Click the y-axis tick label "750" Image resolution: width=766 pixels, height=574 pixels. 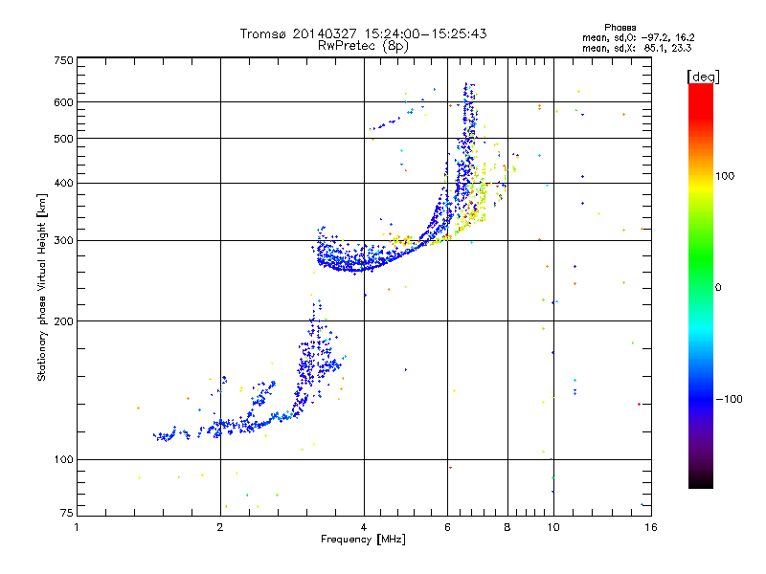pos(63,60)
